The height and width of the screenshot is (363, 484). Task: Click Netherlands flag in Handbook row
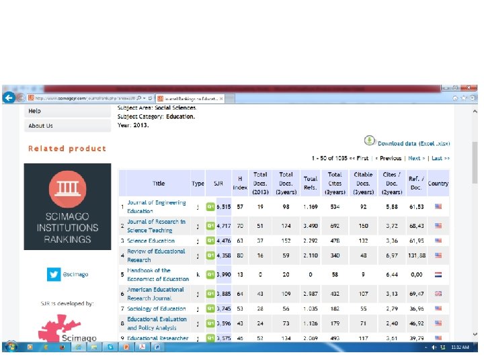(438, 274)
